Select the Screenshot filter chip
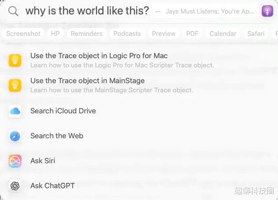The height and width of the screenshot is (200, 278). [23, 34]
